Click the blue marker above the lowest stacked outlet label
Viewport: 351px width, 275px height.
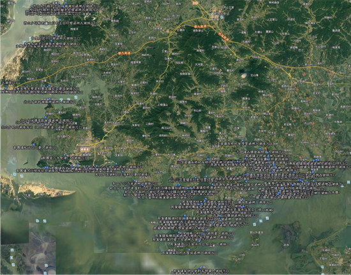pos(189,249)
